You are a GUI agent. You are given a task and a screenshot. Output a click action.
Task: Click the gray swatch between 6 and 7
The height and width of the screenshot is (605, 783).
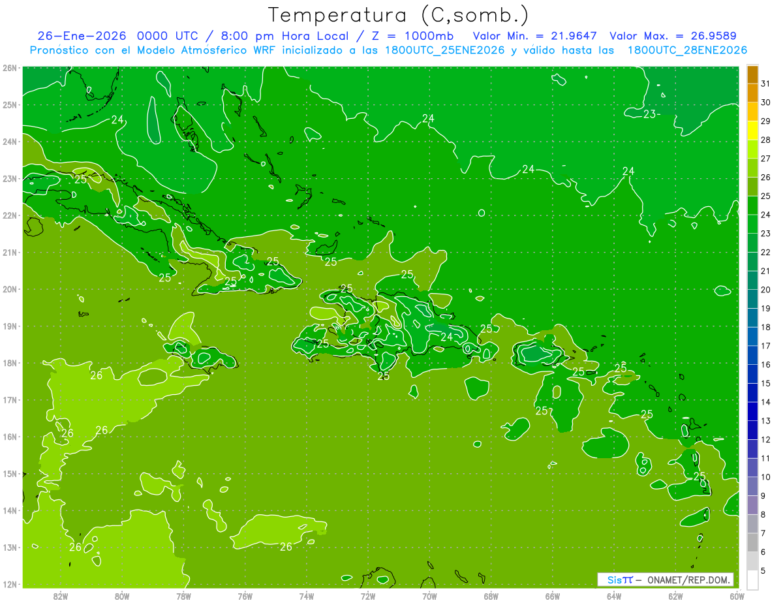752,542
